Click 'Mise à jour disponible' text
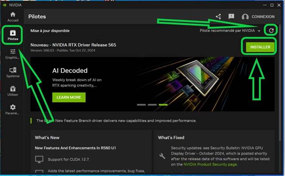The image size is (285, 176). point(50,31)
